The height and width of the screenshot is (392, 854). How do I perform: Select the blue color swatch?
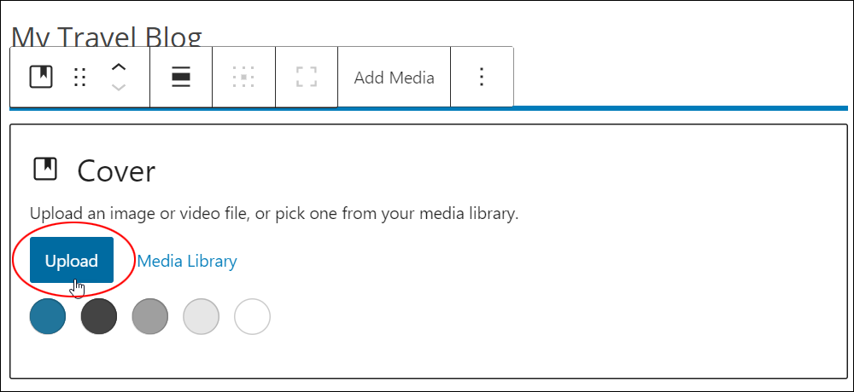[48, 316]
